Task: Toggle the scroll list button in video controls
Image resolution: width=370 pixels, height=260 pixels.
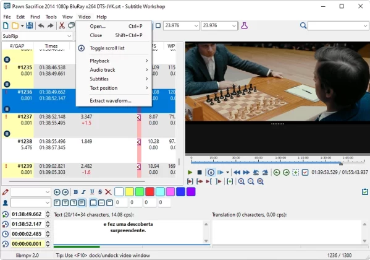Action: (211, 172)
